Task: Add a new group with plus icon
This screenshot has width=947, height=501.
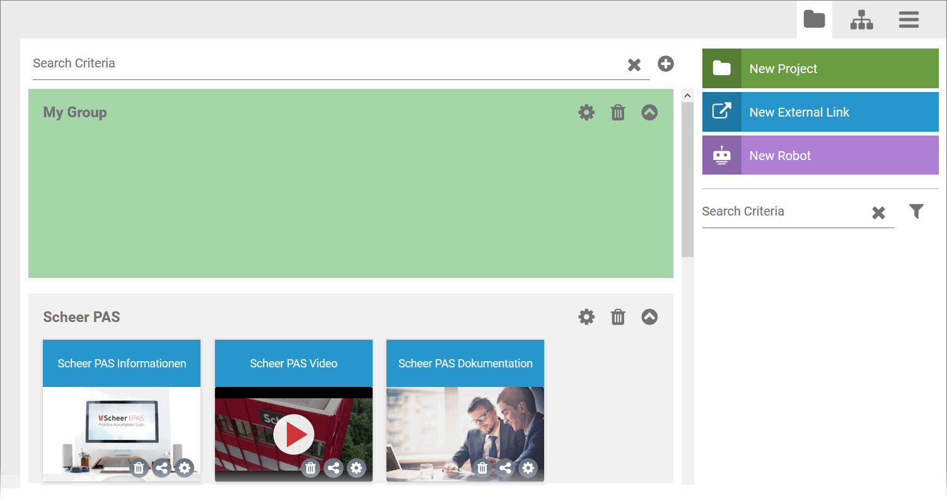Action: tap(666, 64)
